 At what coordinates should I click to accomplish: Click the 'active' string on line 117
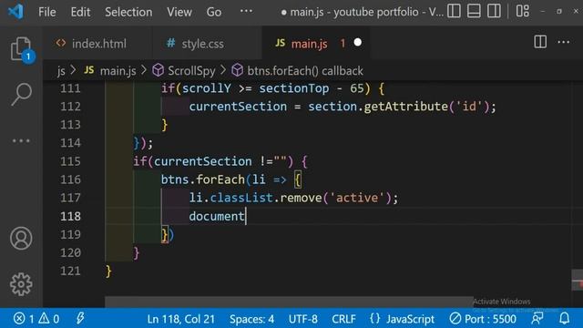tap(357, 198)
